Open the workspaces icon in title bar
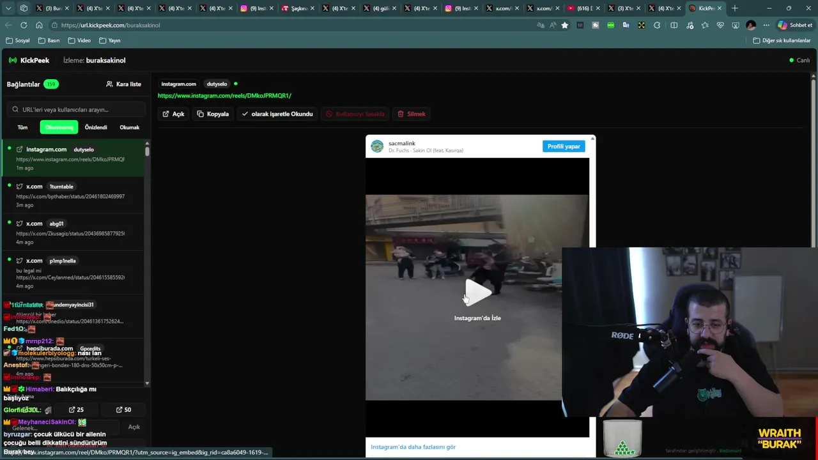The width and height of the screenshot is (818, 460). click(x=24, y=8)
